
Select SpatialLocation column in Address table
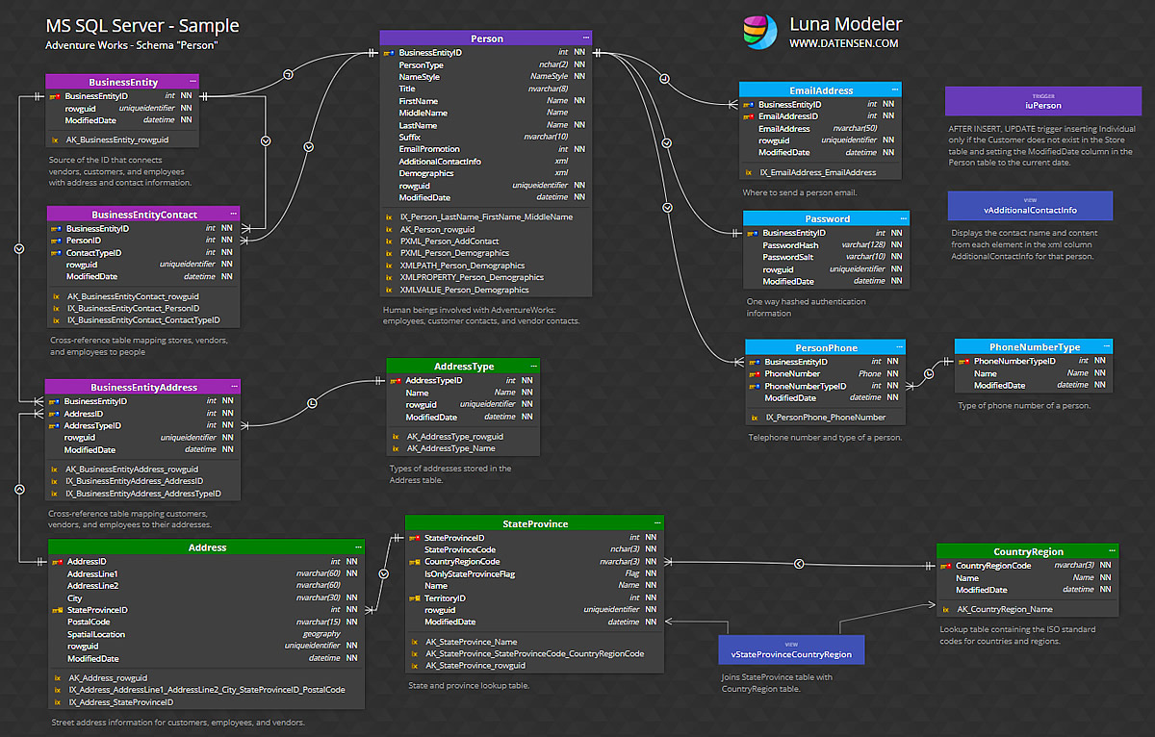click(x=206, y=634)
